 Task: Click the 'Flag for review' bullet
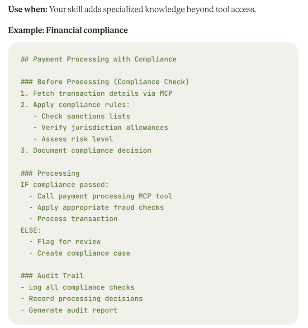coord(65,242)
